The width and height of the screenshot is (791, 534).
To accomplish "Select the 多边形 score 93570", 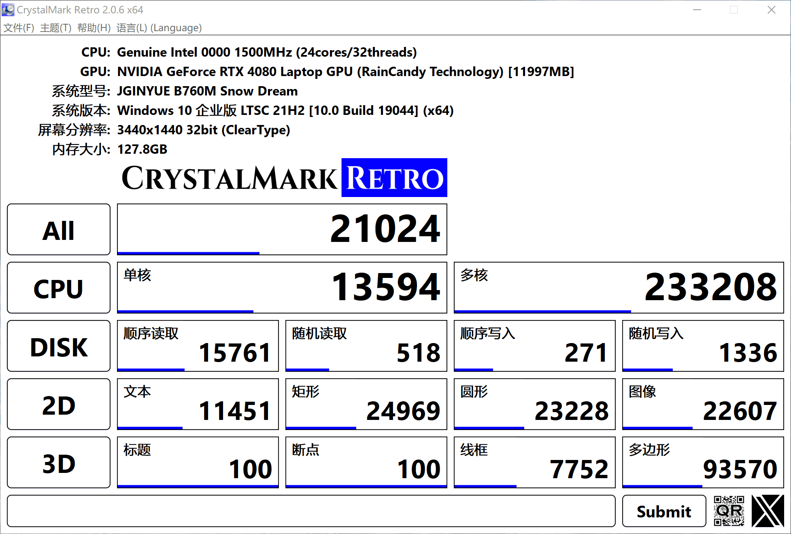I will [703, 462].
